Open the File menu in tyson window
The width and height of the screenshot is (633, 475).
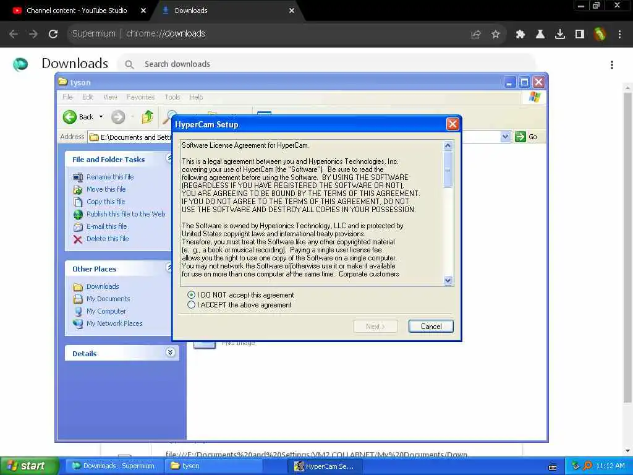click(67, 97)
